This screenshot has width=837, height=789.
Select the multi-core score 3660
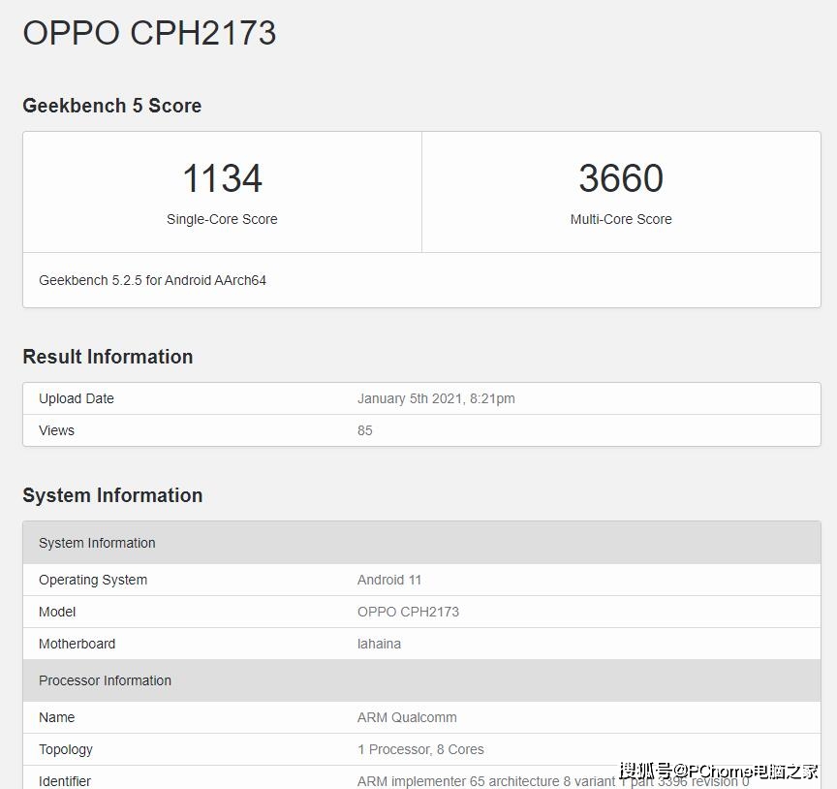[621, 178]
